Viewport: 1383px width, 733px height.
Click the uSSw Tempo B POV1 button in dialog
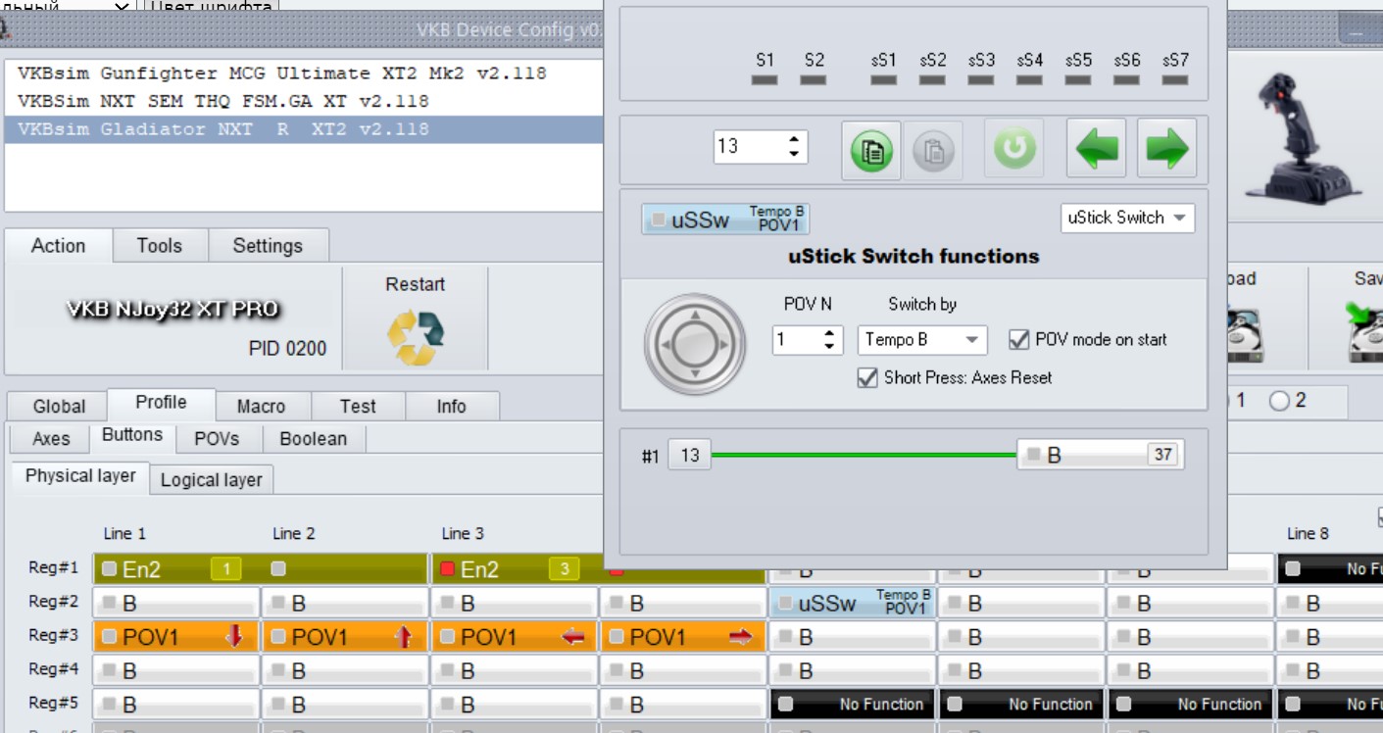(x=725, y=219)
